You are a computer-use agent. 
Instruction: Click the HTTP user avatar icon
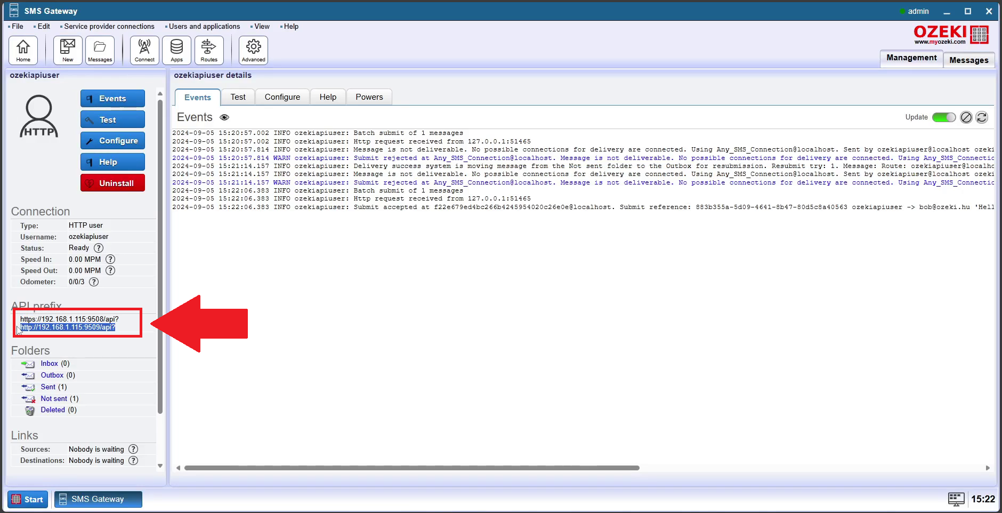pyautogui.click(x=39, y=116)
